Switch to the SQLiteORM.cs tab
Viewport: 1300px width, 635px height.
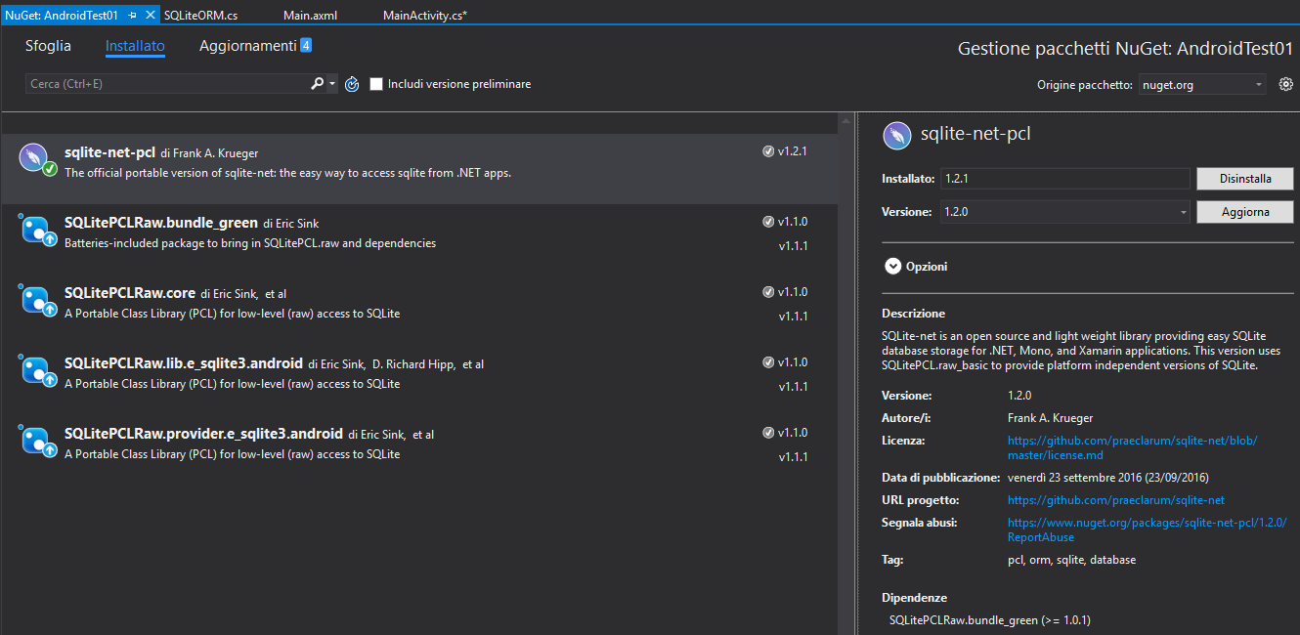point(201,16)
